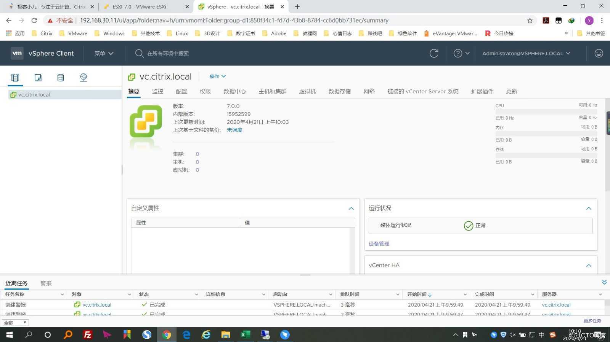Switch to the 网络 tab

[x=369, y=91]
